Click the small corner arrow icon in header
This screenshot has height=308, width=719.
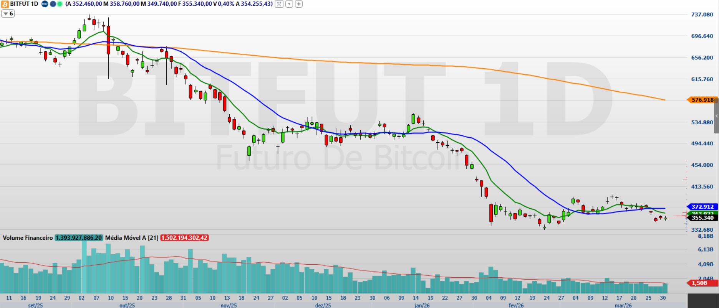pos(289,4)
